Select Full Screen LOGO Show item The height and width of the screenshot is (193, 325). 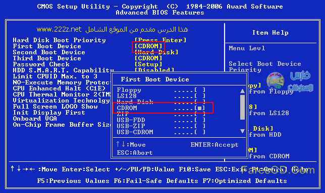pos(55,107)
